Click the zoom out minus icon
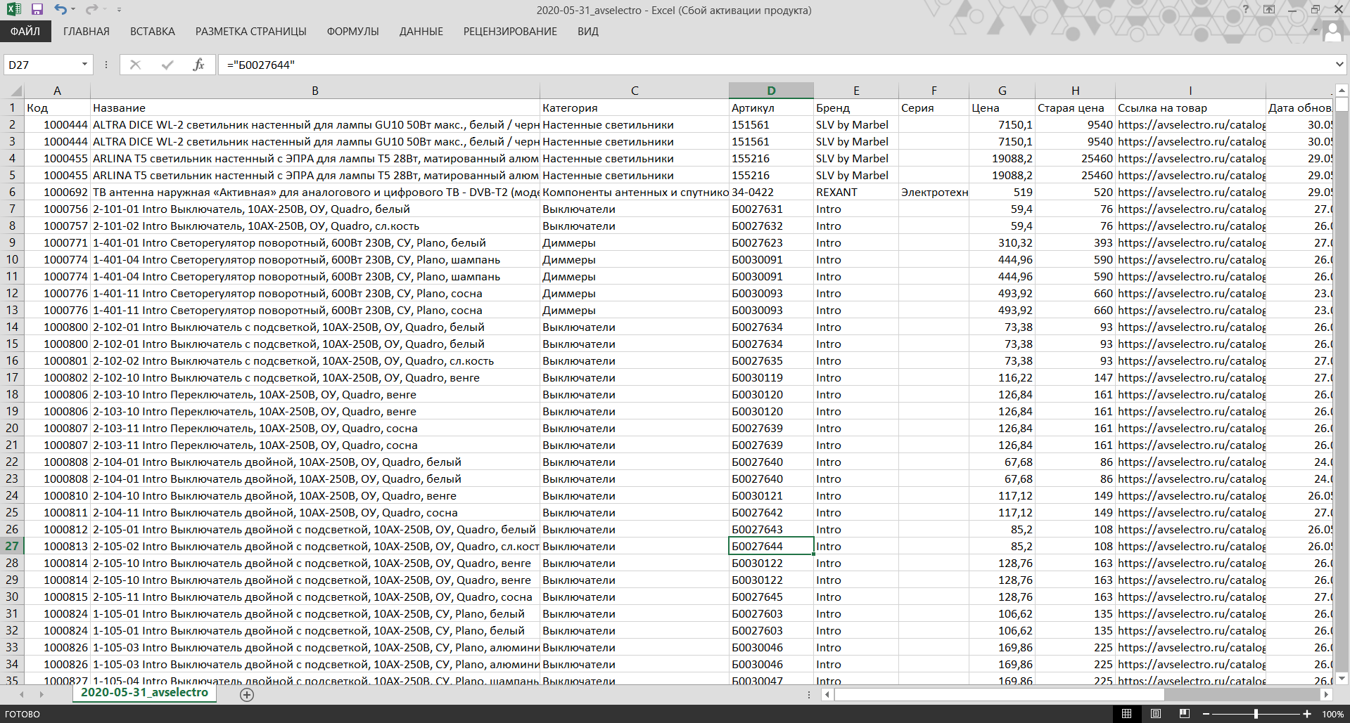 (x=1206, y=714)
